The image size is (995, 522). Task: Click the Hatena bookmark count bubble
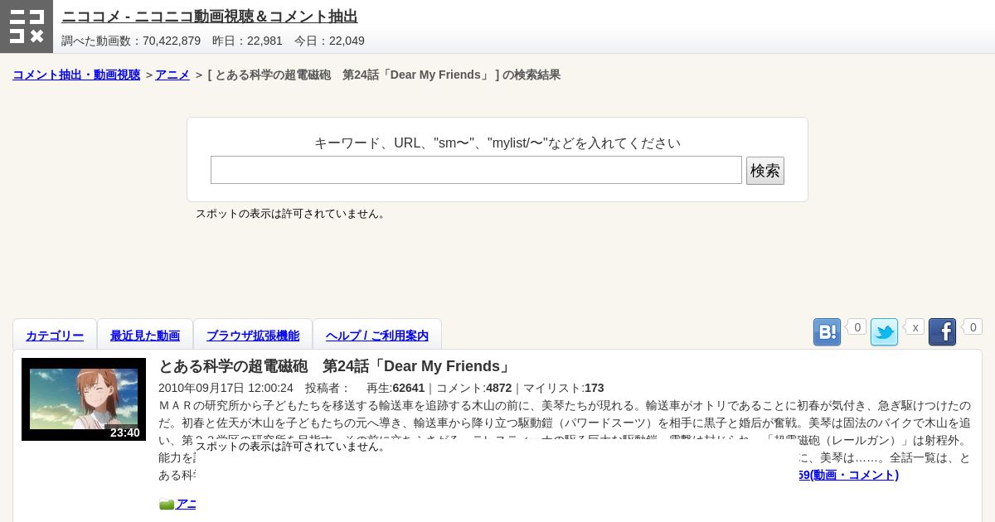point(857,327)
